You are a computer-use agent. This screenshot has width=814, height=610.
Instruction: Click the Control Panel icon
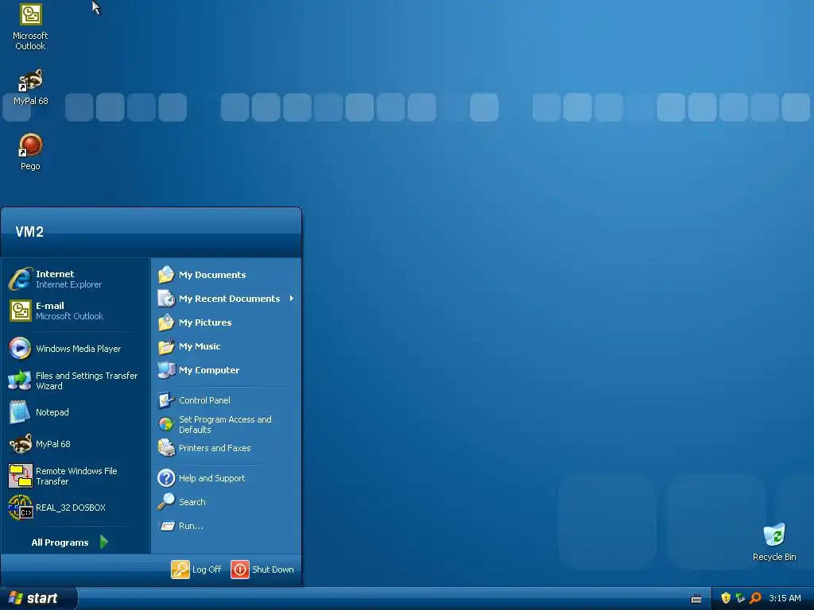pyautogui.click(x=166, y=400)
